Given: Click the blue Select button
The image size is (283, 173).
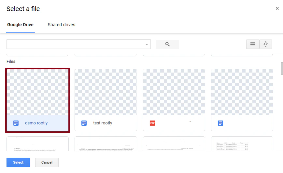Looking at the screenshot, I should (18, 162).
